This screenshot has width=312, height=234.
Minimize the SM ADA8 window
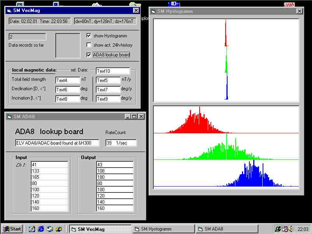[128, 117]
